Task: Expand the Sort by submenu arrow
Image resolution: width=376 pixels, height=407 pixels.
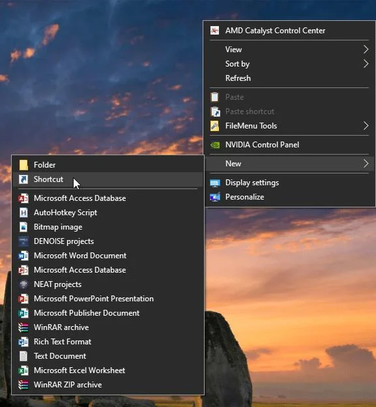Action: (x=366, y=64)
